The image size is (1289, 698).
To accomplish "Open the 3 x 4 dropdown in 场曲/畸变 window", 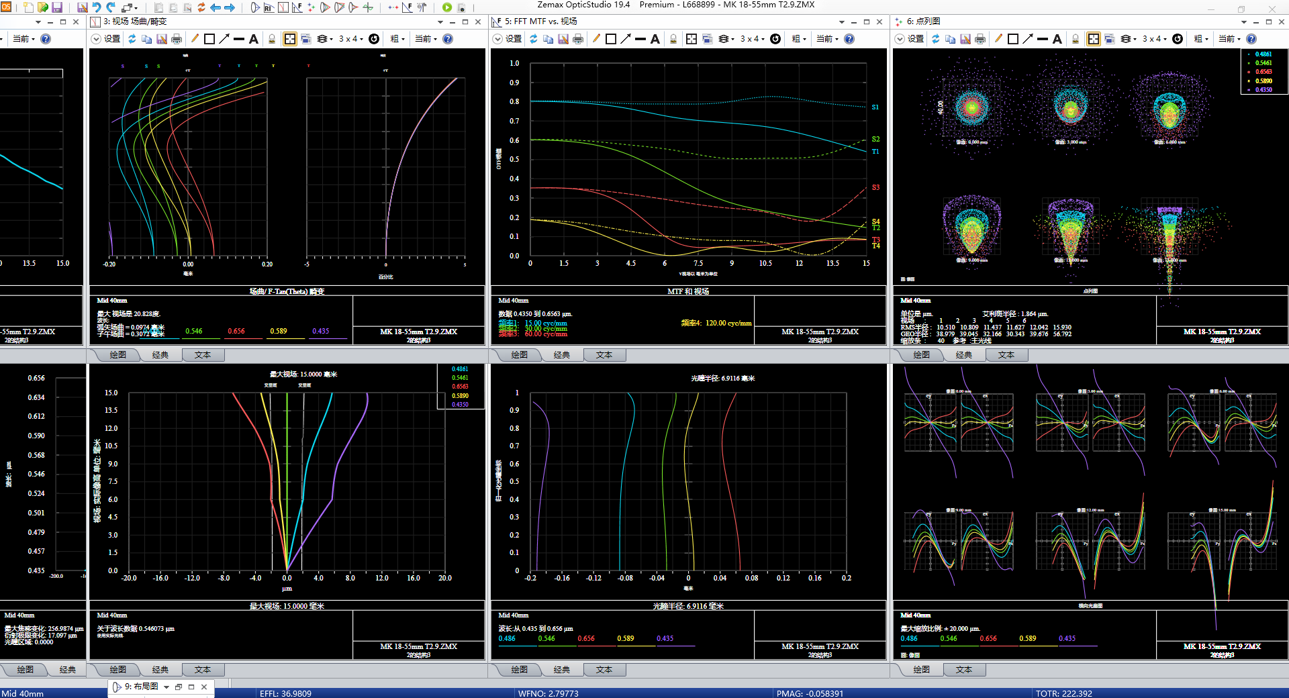I will [351, 39].
